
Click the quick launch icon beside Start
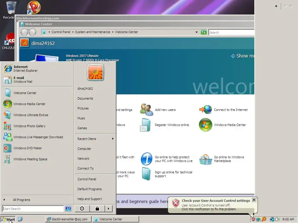[x=20, y=219]
